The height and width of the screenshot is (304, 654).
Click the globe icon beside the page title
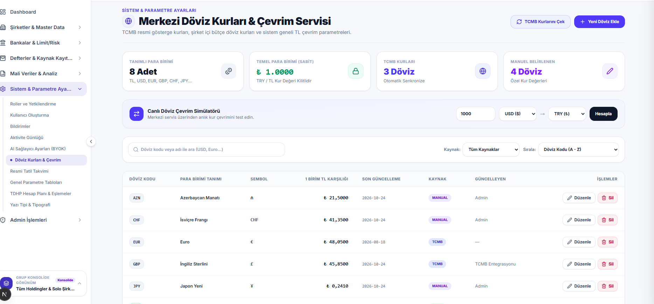coord(128,21)
